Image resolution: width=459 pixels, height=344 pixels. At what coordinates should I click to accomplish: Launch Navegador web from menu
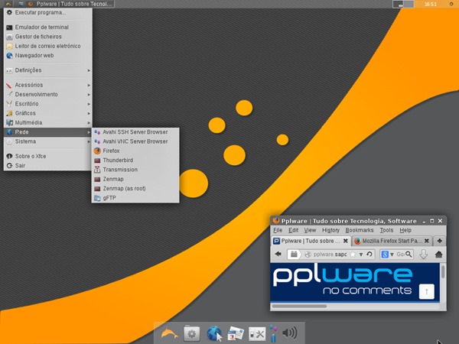47,55
